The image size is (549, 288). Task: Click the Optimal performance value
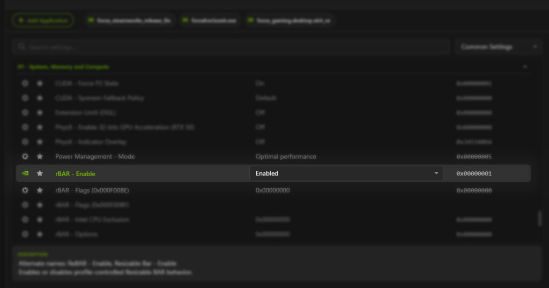(x=286, y=157)
